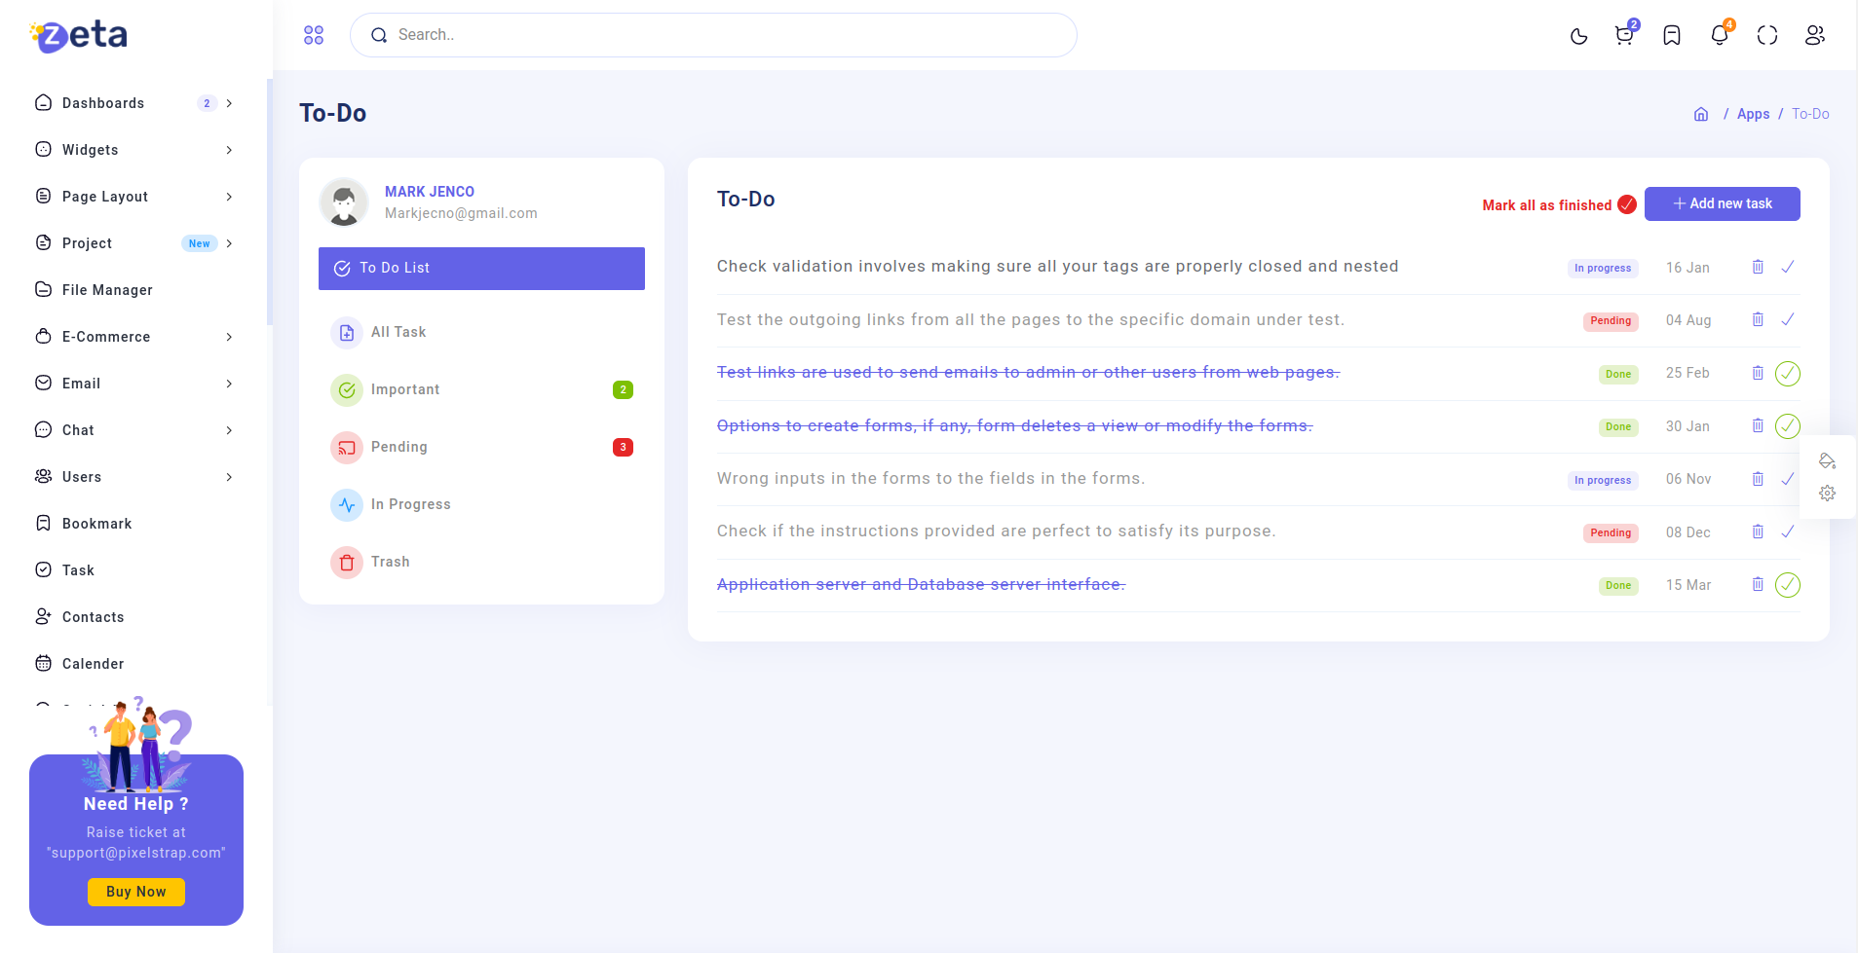1858x953 pixels.
Task: Toggle completion of 15 Mar task
Action: (x=1788, y=585)
